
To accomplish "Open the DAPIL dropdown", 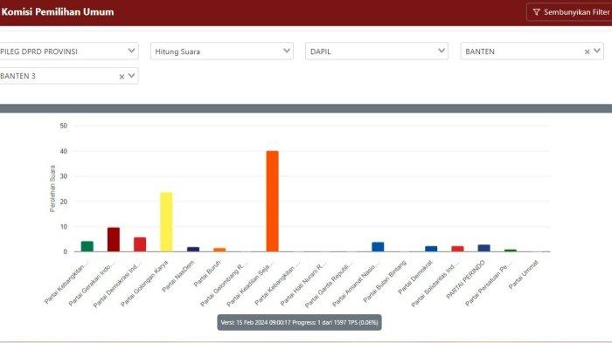I will pyautogui.click(x=377, y=51).
